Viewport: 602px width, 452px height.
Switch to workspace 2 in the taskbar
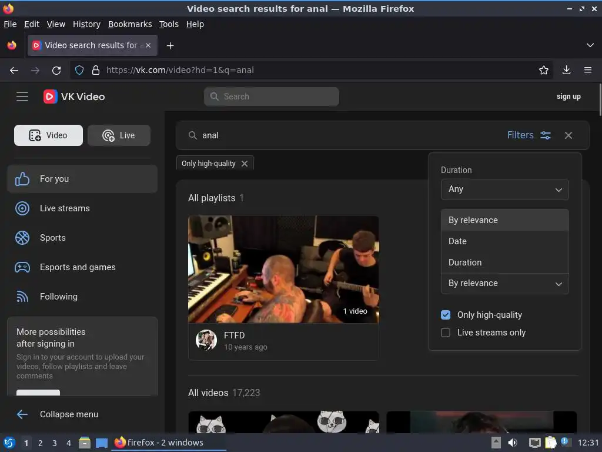point(41,443)
